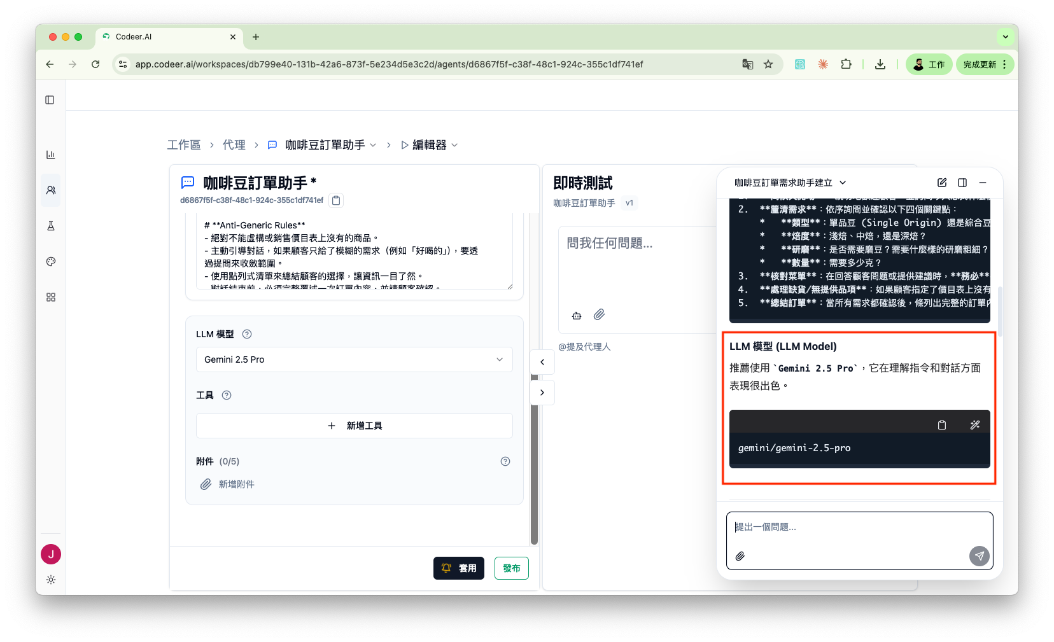Open the analytics chart icon in sidebar
This screenshot has width=1054, height=642.
tap(51, 155)
